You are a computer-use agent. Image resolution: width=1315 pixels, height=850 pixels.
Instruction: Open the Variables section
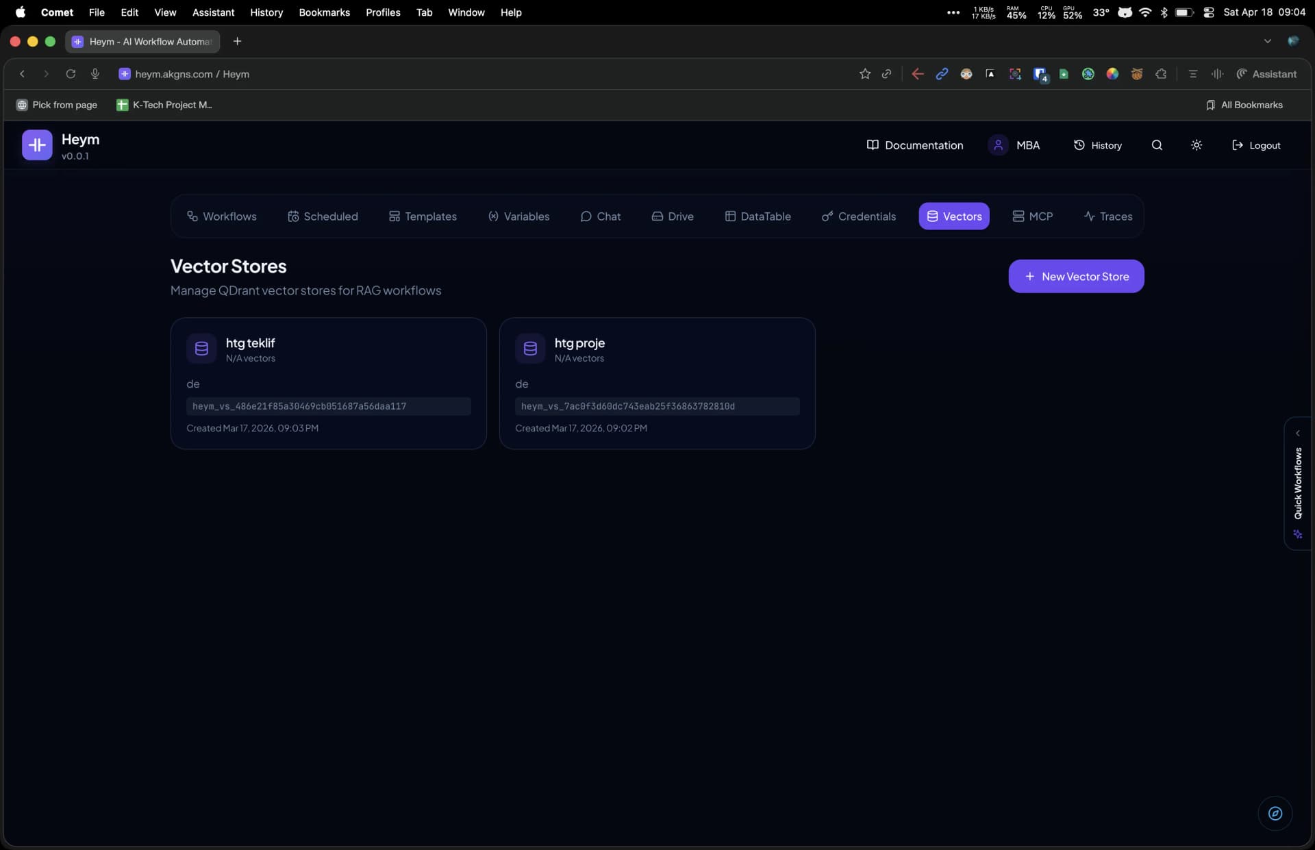point(518,216)
